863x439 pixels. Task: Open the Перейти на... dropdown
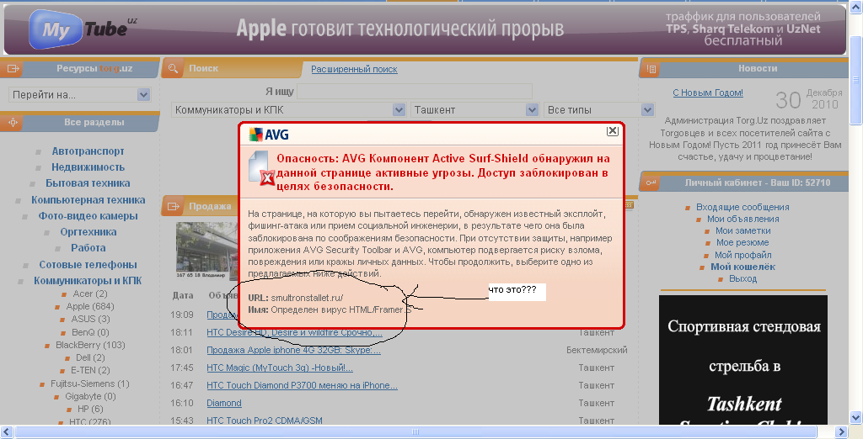tap(79, 94)
